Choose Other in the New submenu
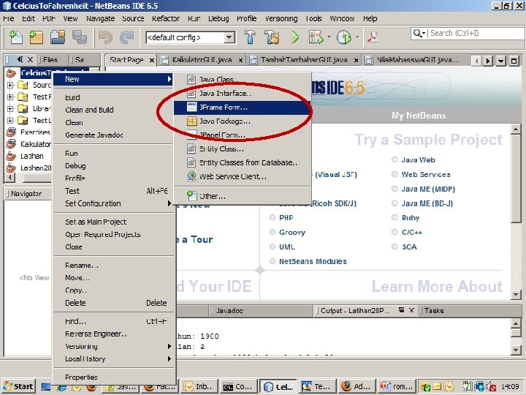The width and height of the screenshot is (526, 395). [x=242, y=196]
